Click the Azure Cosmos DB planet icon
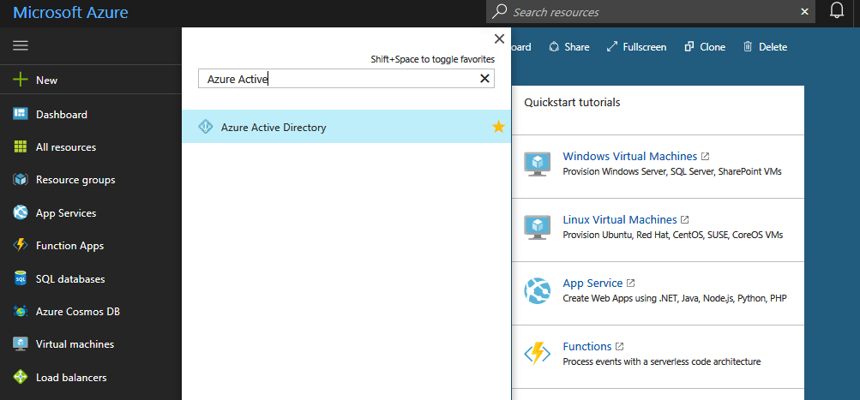This screenshot has height=400, width=860. tap(21, 311)
